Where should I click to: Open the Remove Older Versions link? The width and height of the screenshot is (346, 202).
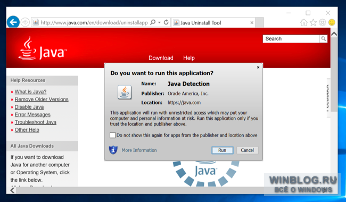pyautogui.click(x=42, y=100)
